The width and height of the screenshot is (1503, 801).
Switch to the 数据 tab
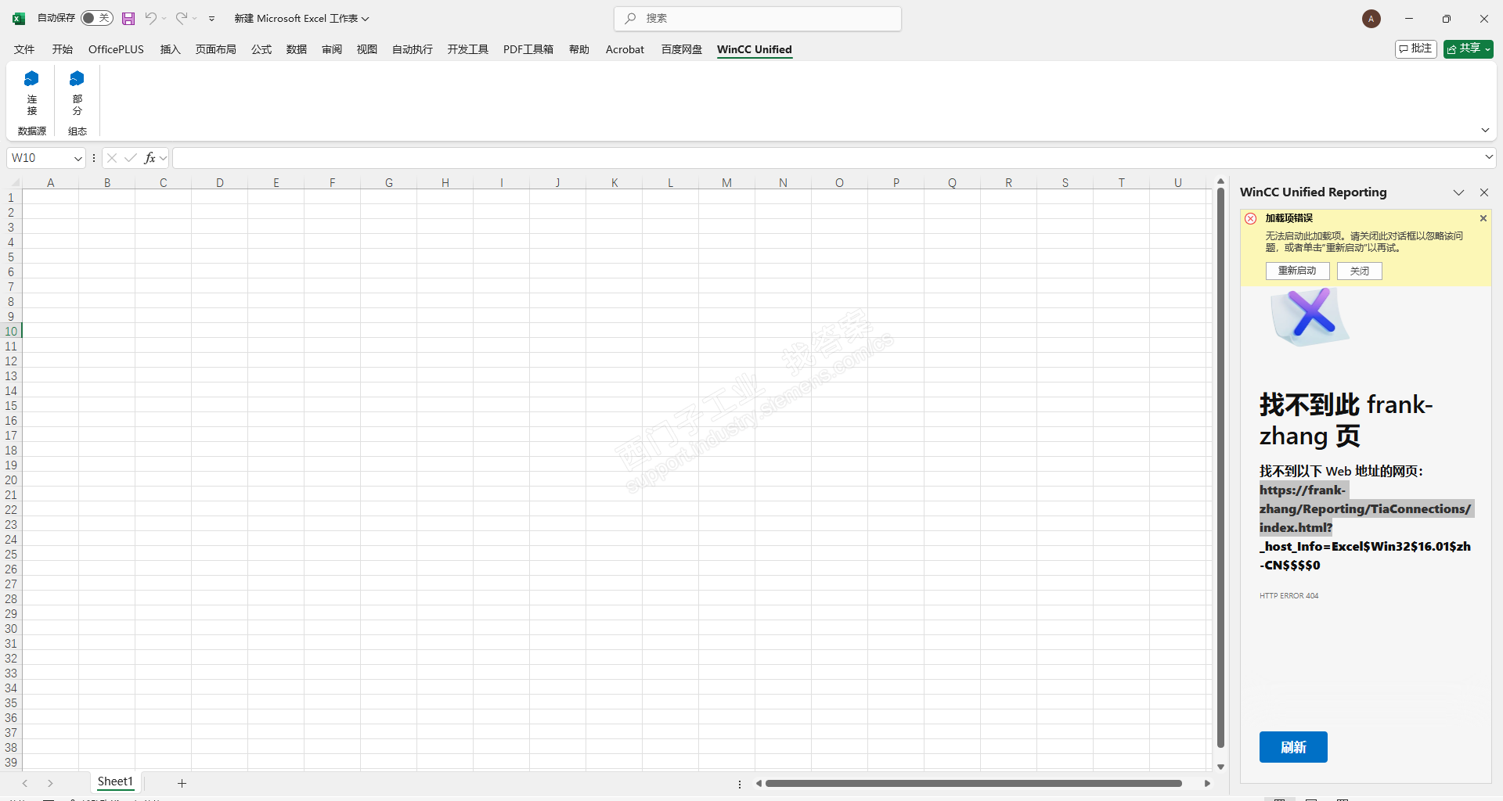297,49
